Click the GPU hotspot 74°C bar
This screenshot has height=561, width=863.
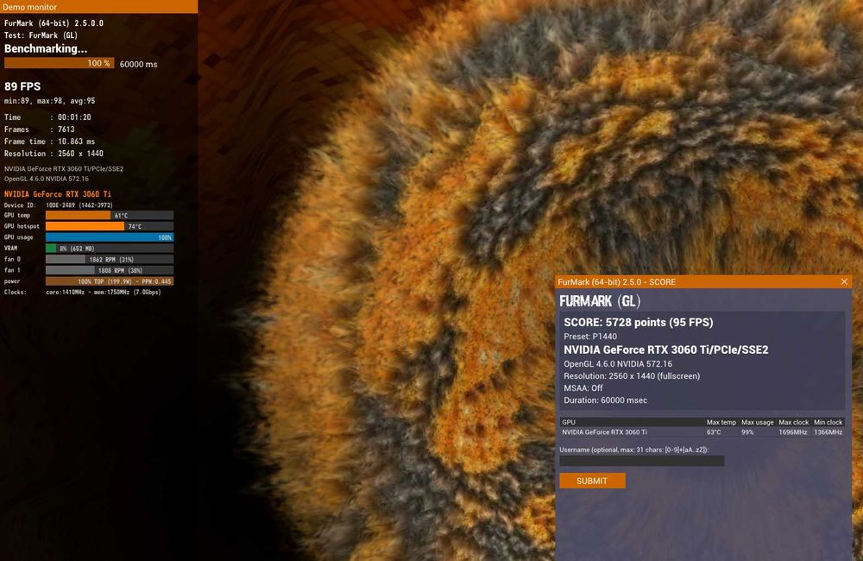tap(110, 226)
